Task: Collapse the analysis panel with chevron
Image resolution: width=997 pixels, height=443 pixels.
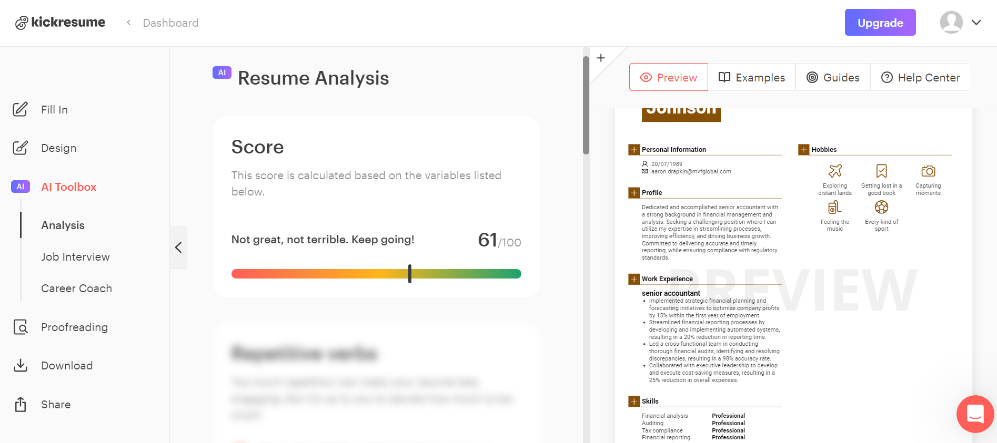Action: click(x=178, y=248)
